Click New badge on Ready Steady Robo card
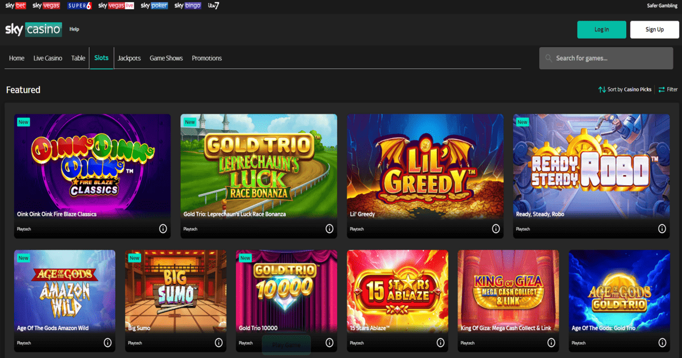This screenshot has width=682, height=358. pos(522,122)
